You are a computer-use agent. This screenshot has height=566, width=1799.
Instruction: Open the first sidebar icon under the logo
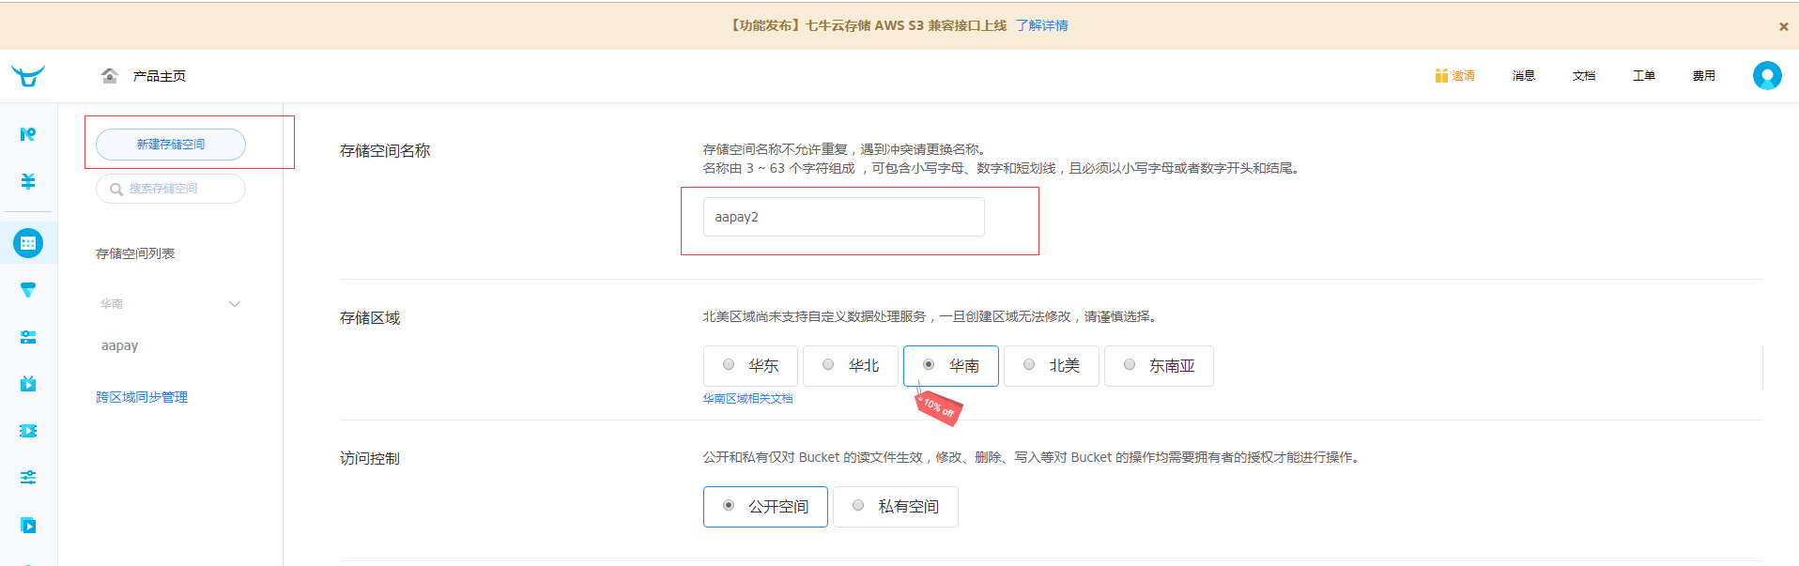pos(28,134)
